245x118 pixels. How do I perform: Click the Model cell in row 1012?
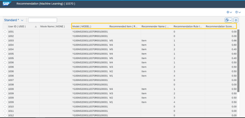(x=90, y=115)
